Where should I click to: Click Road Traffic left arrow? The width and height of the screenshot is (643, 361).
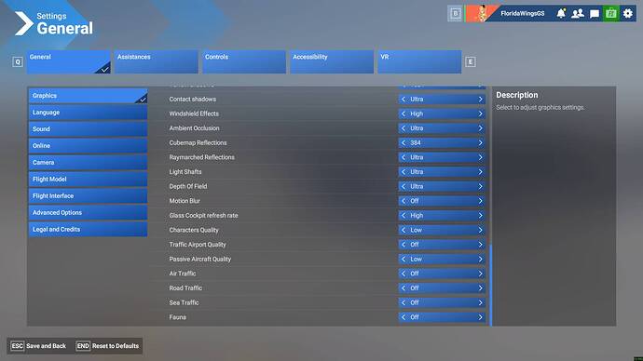404,288
